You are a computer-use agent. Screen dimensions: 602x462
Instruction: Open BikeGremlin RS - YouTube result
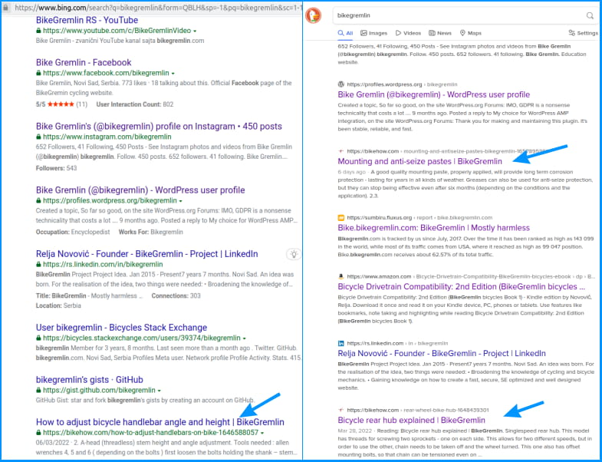pos(87,20)
